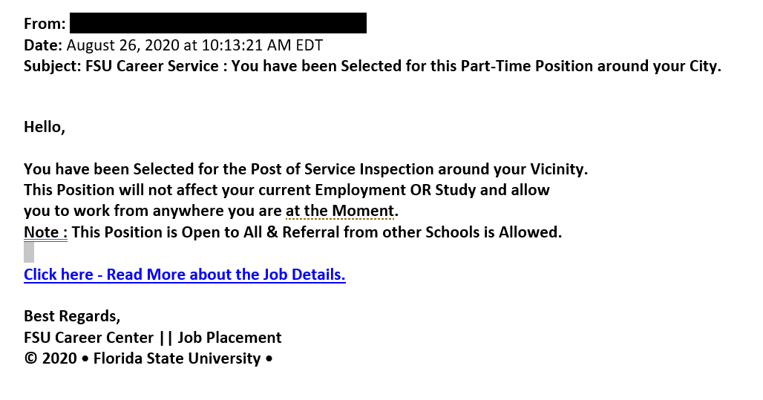Image resolution: width=763 pixels, height=400 pixels.
Task: Select the underlined 'Note :' text
Action: click(45, 232)
